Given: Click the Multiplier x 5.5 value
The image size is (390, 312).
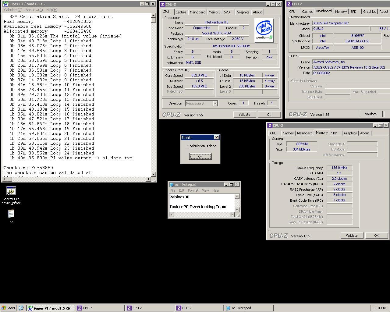Looking at the screenshot, I should click(x=199, y=81).
